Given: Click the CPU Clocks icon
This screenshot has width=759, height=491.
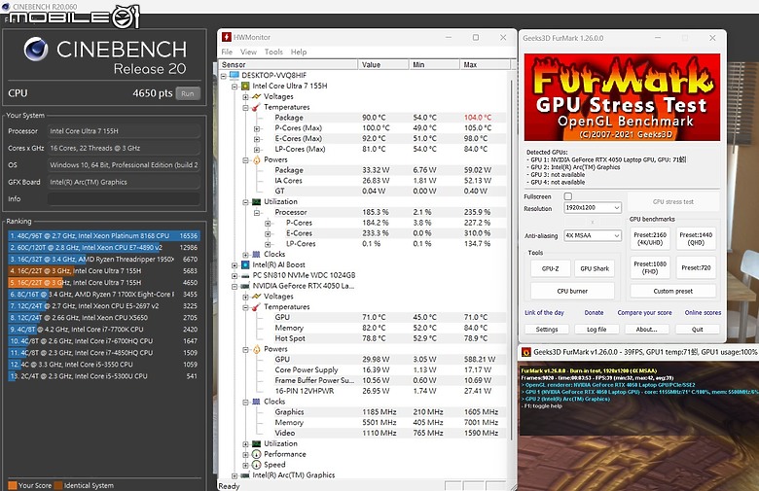Looking at the screenshot, I should coord(257,255).
